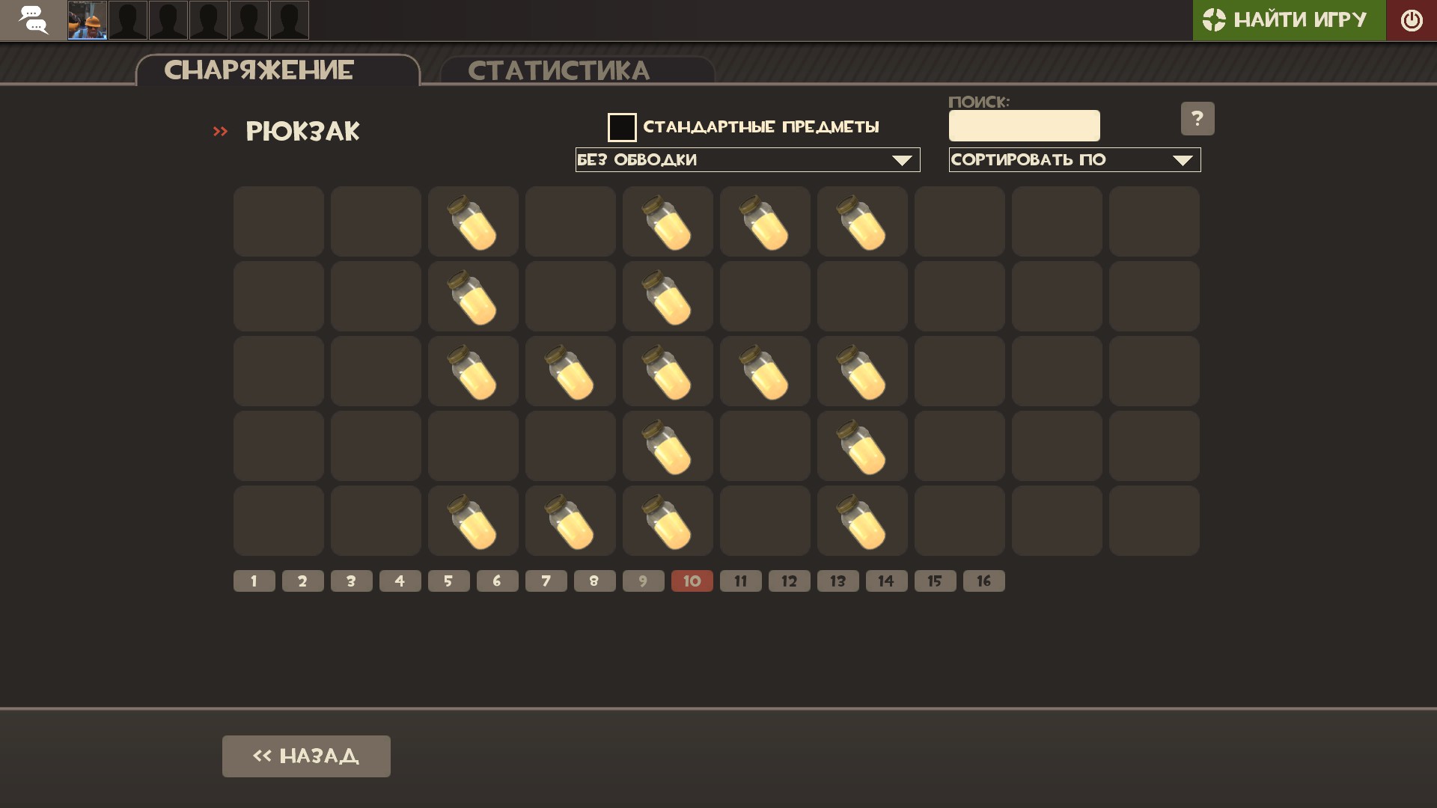The image size is (1437, 808).
Task: Click the player avatar with orange hardhat
Action: [88, 20]
